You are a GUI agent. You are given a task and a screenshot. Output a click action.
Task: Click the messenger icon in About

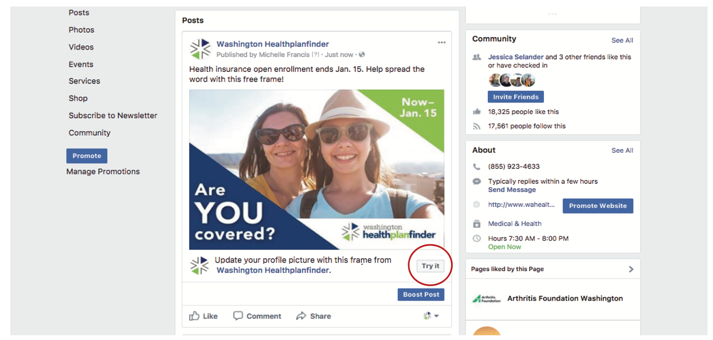click(x=477, y=181)
